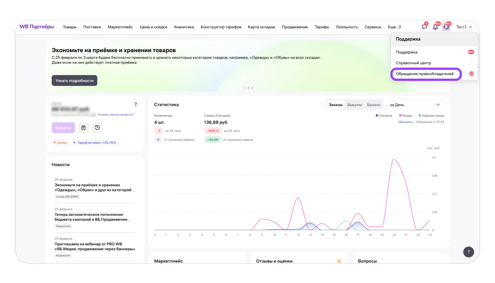
Task: Switch statistics to the Заказы tab
Action: [336, 105]
